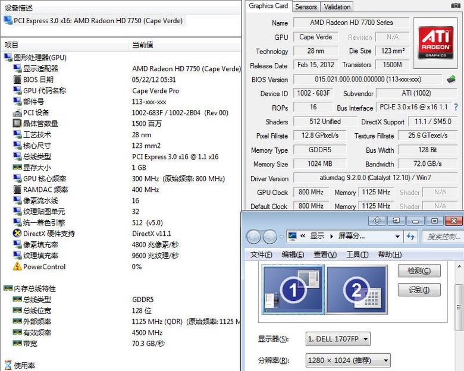Click the back arrow in display settings window
The image size is (464, 371).
coord(253,237)
